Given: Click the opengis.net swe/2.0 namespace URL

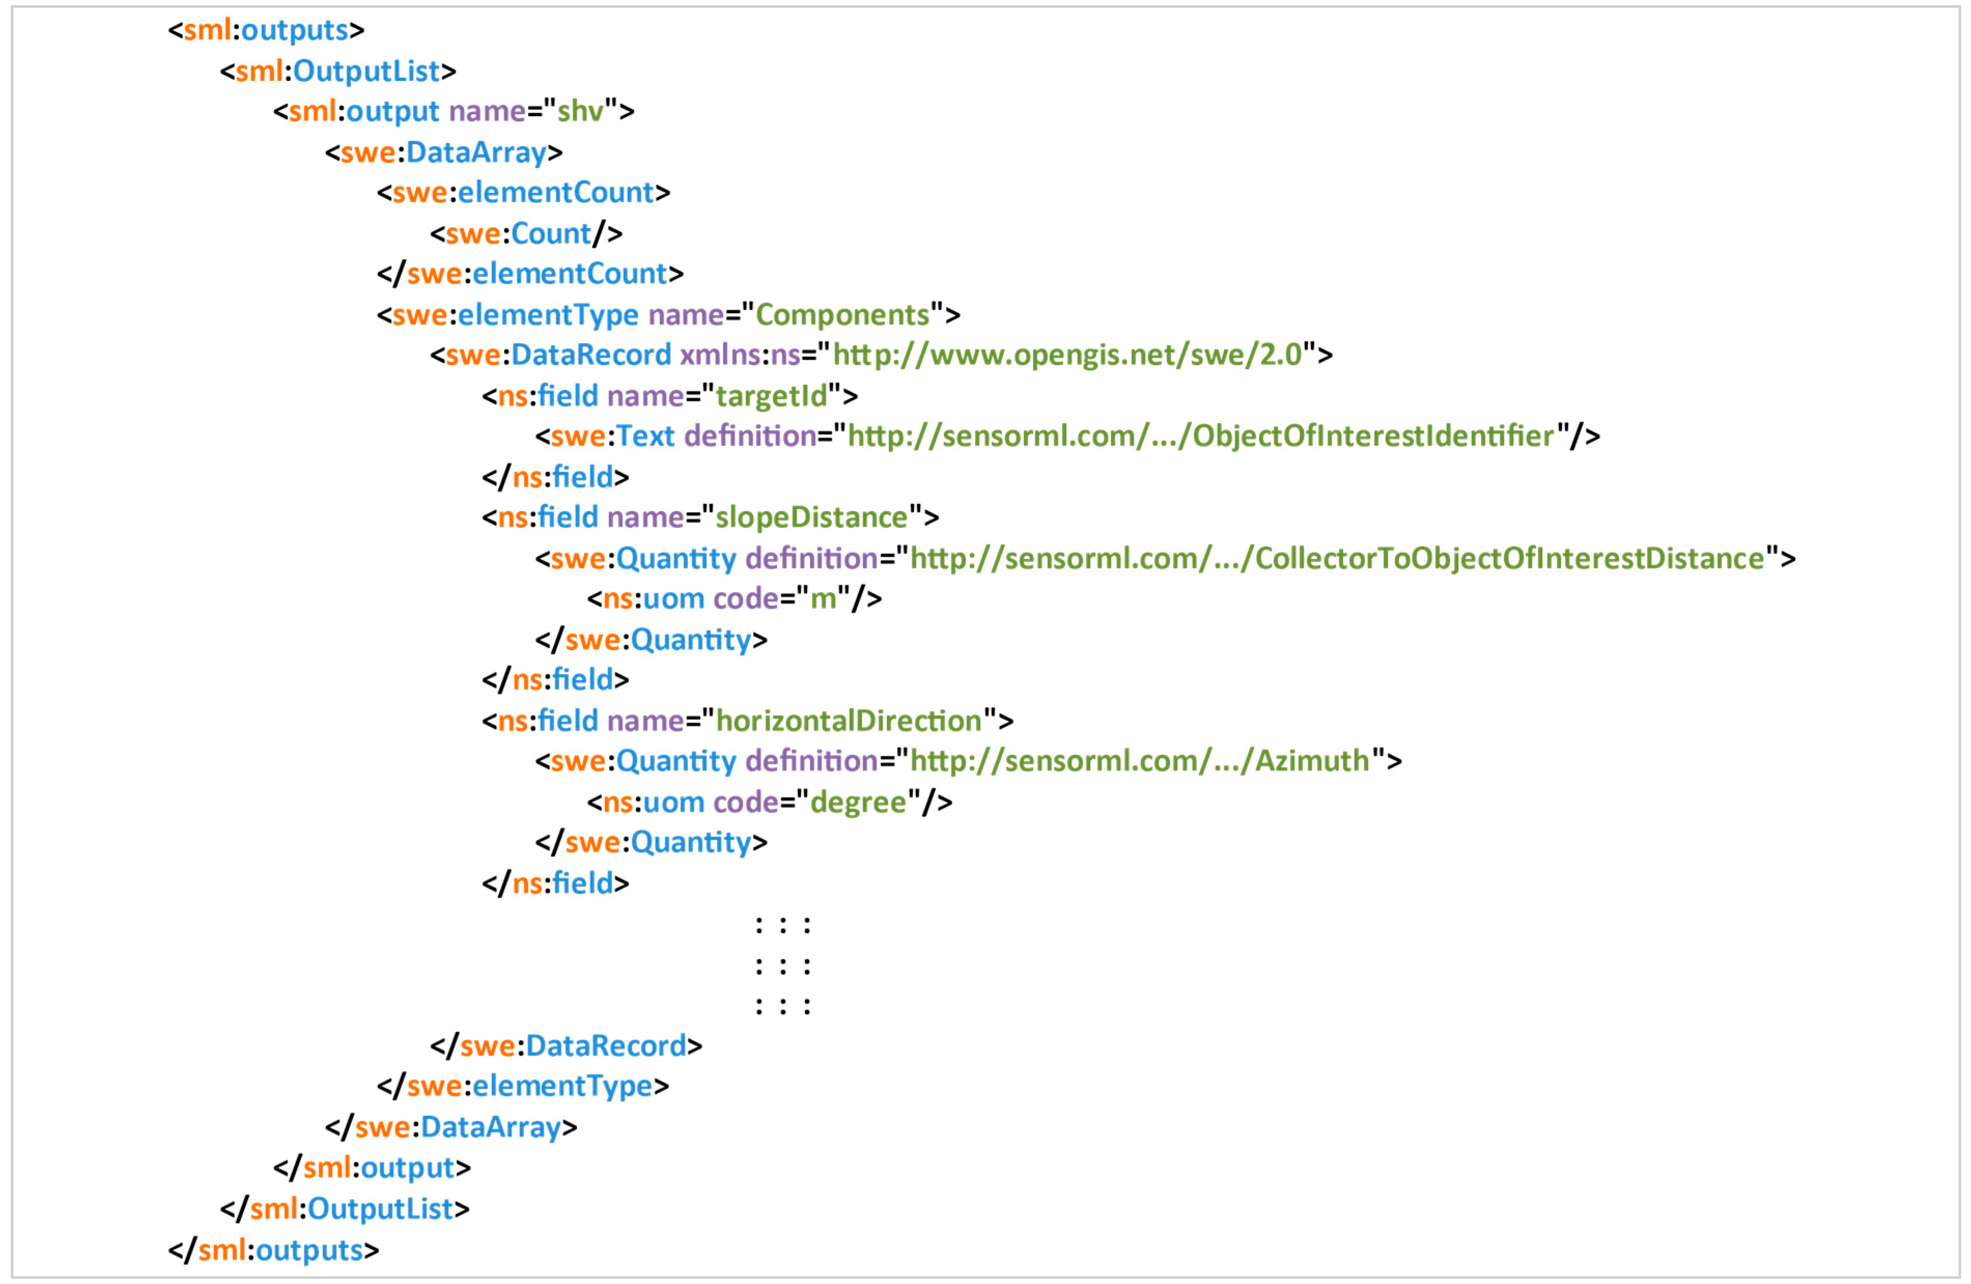Looking at the screenshot, I should tap(1067, 355).
